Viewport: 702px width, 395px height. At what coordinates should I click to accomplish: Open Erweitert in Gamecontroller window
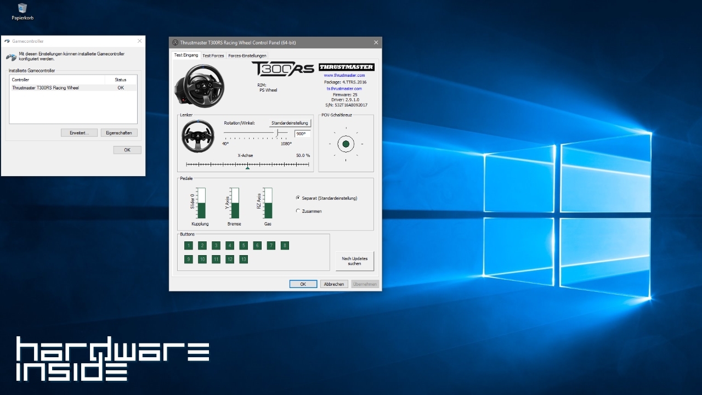79,133
